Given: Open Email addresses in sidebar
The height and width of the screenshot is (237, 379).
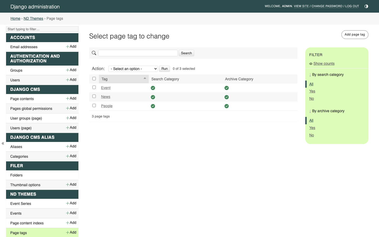Looking at the screenshot, I should pyautogui.click(x=24, y=47).
